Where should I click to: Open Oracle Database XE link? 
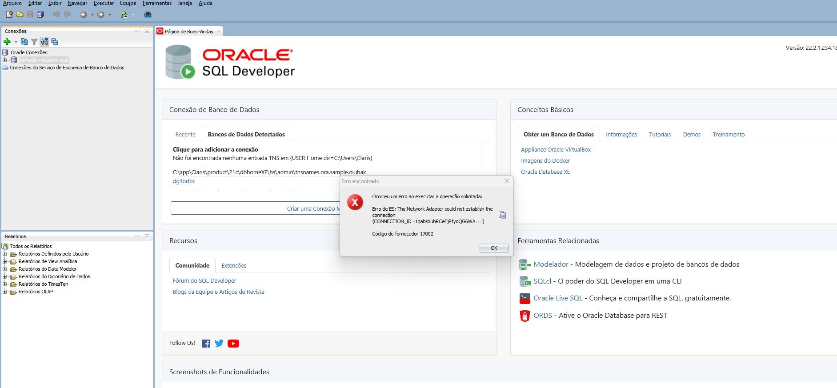point(545,172)
